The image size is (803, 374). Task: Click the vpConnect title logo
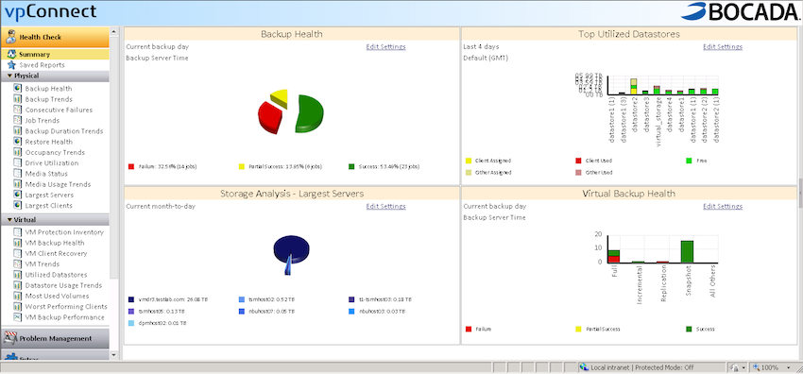50,11
